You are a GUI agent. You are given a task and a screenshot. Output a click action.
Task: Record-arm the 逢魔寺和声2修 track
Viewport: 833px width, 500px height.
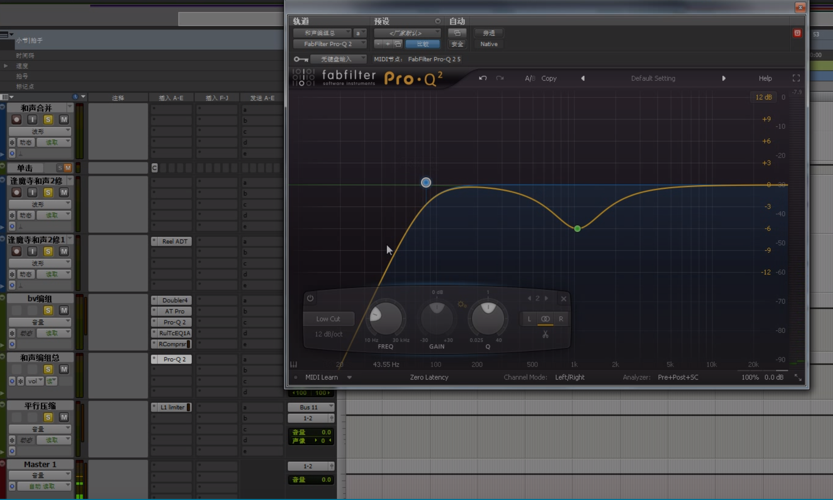tap(16, 193)
